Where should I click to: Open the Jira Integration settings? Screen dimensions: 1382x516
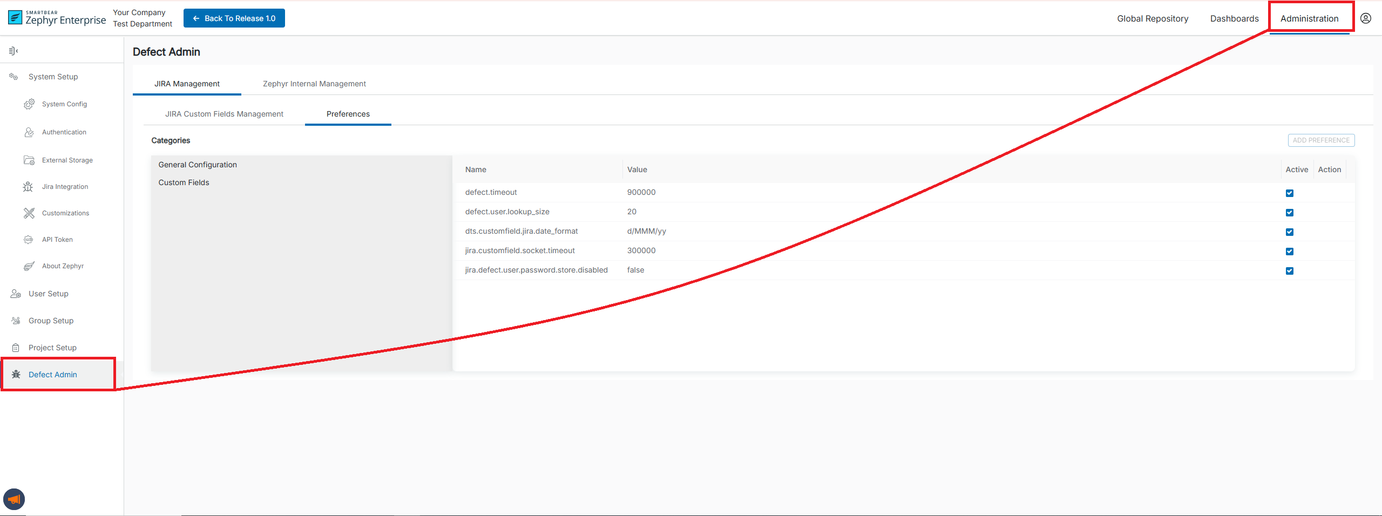pos(65,186)
